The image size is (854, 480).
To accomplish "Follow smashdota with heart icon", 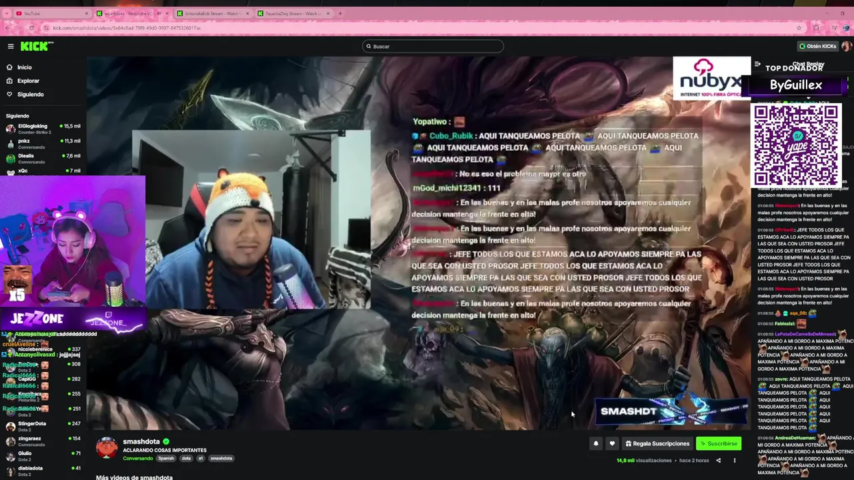I will (x=612, y=443).
